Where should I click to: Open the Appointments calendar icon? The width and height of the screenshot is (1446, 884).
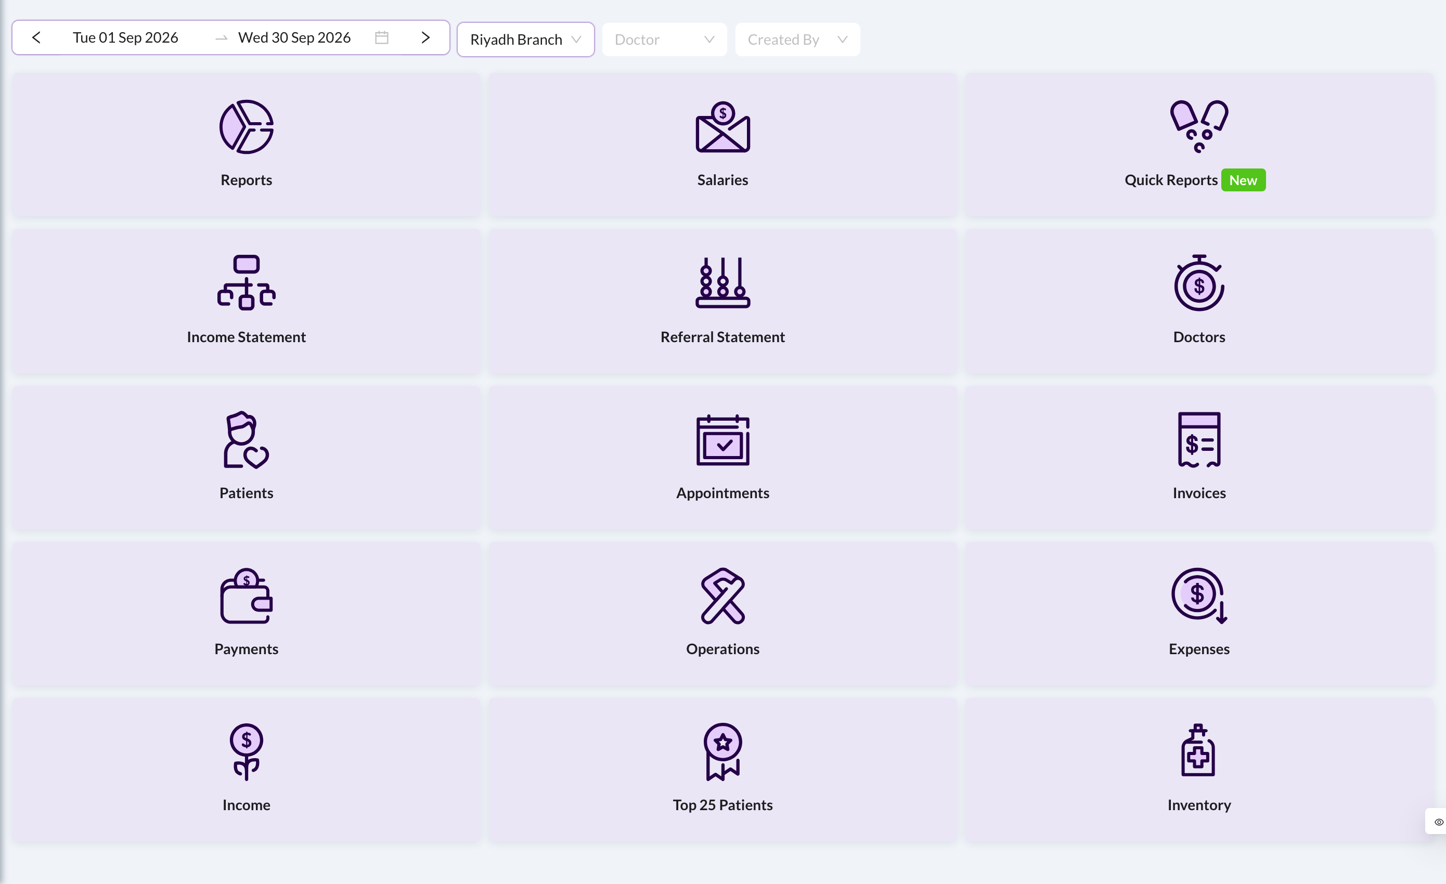click(722, 440)
